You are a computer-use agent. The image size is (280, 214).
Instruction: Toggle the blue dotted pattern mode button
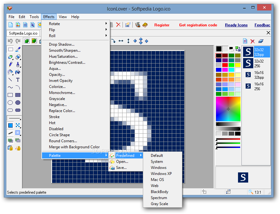pos(18,125)
